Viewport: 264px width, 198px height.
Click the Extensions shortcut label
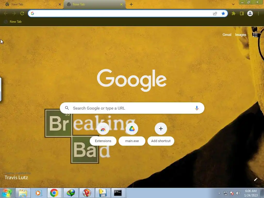point(103,141)
